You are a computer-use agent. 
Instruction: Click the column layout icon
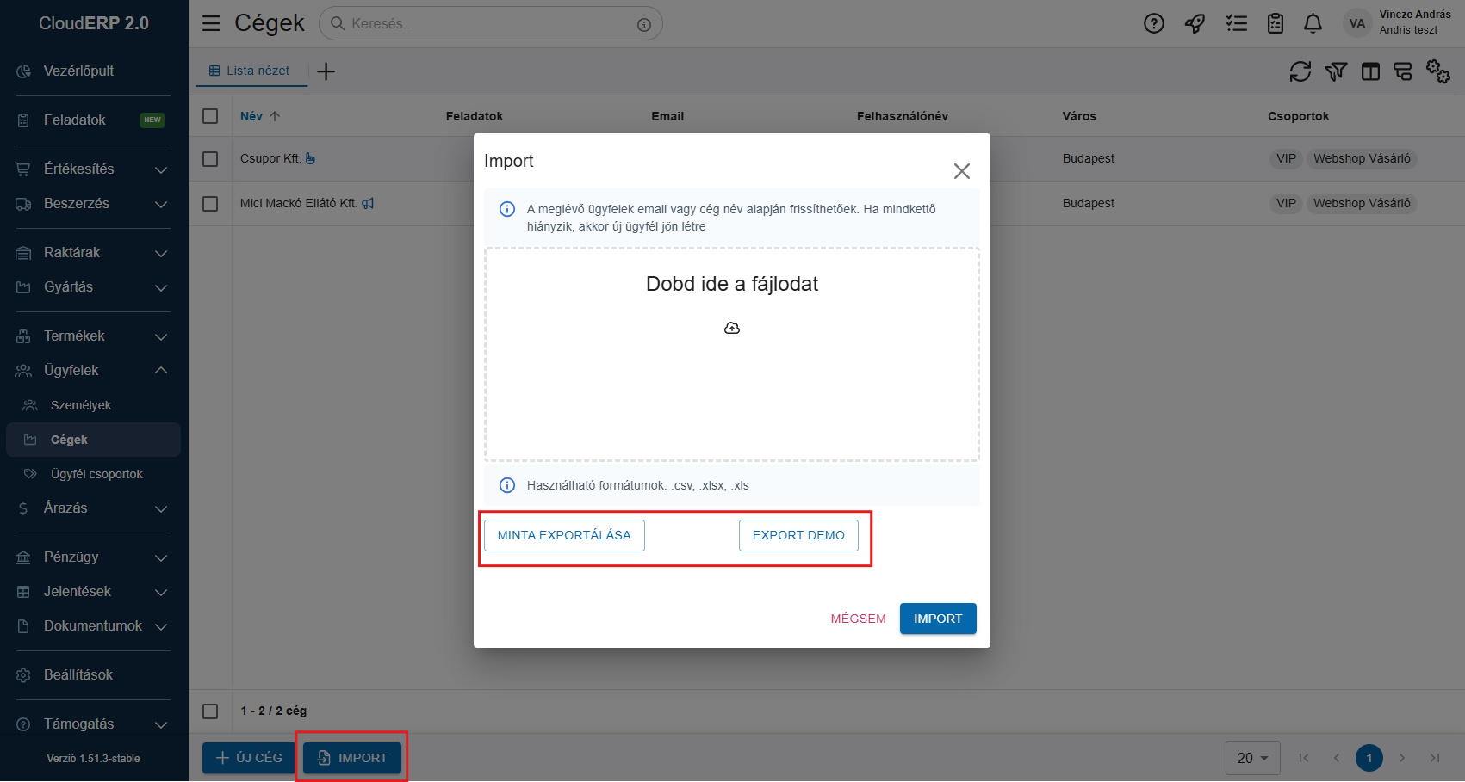point(1370,71)
